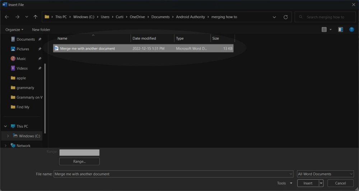Click the File name input box
This screenshot has height=191, width=359.
171,174
